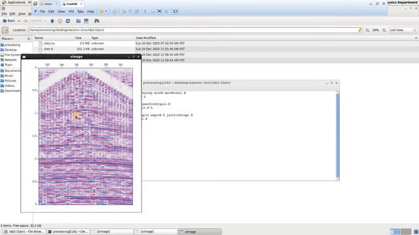Viewport: 419px width, 235px height.
Task: Click the Location path field
Action: (195, 30)
